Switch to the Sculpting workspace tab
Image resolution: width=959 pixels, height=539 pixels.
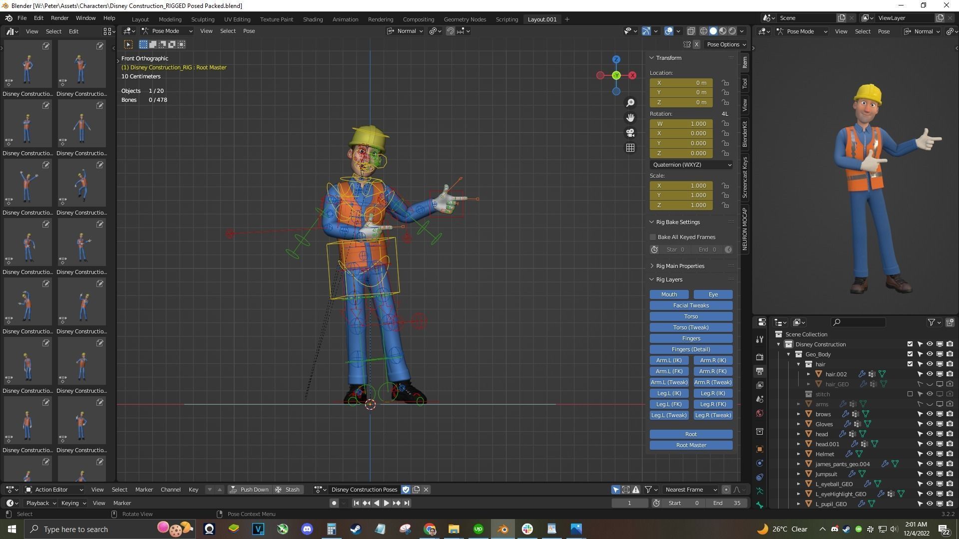[202, 19]
